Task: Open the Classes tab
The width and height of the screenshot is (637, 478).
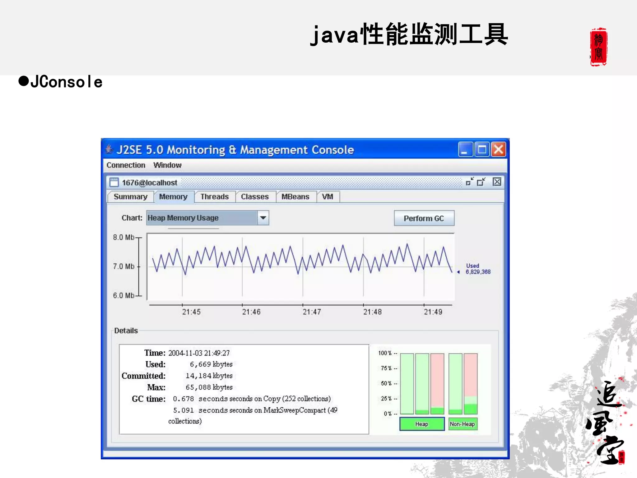Action: point(255,197)
